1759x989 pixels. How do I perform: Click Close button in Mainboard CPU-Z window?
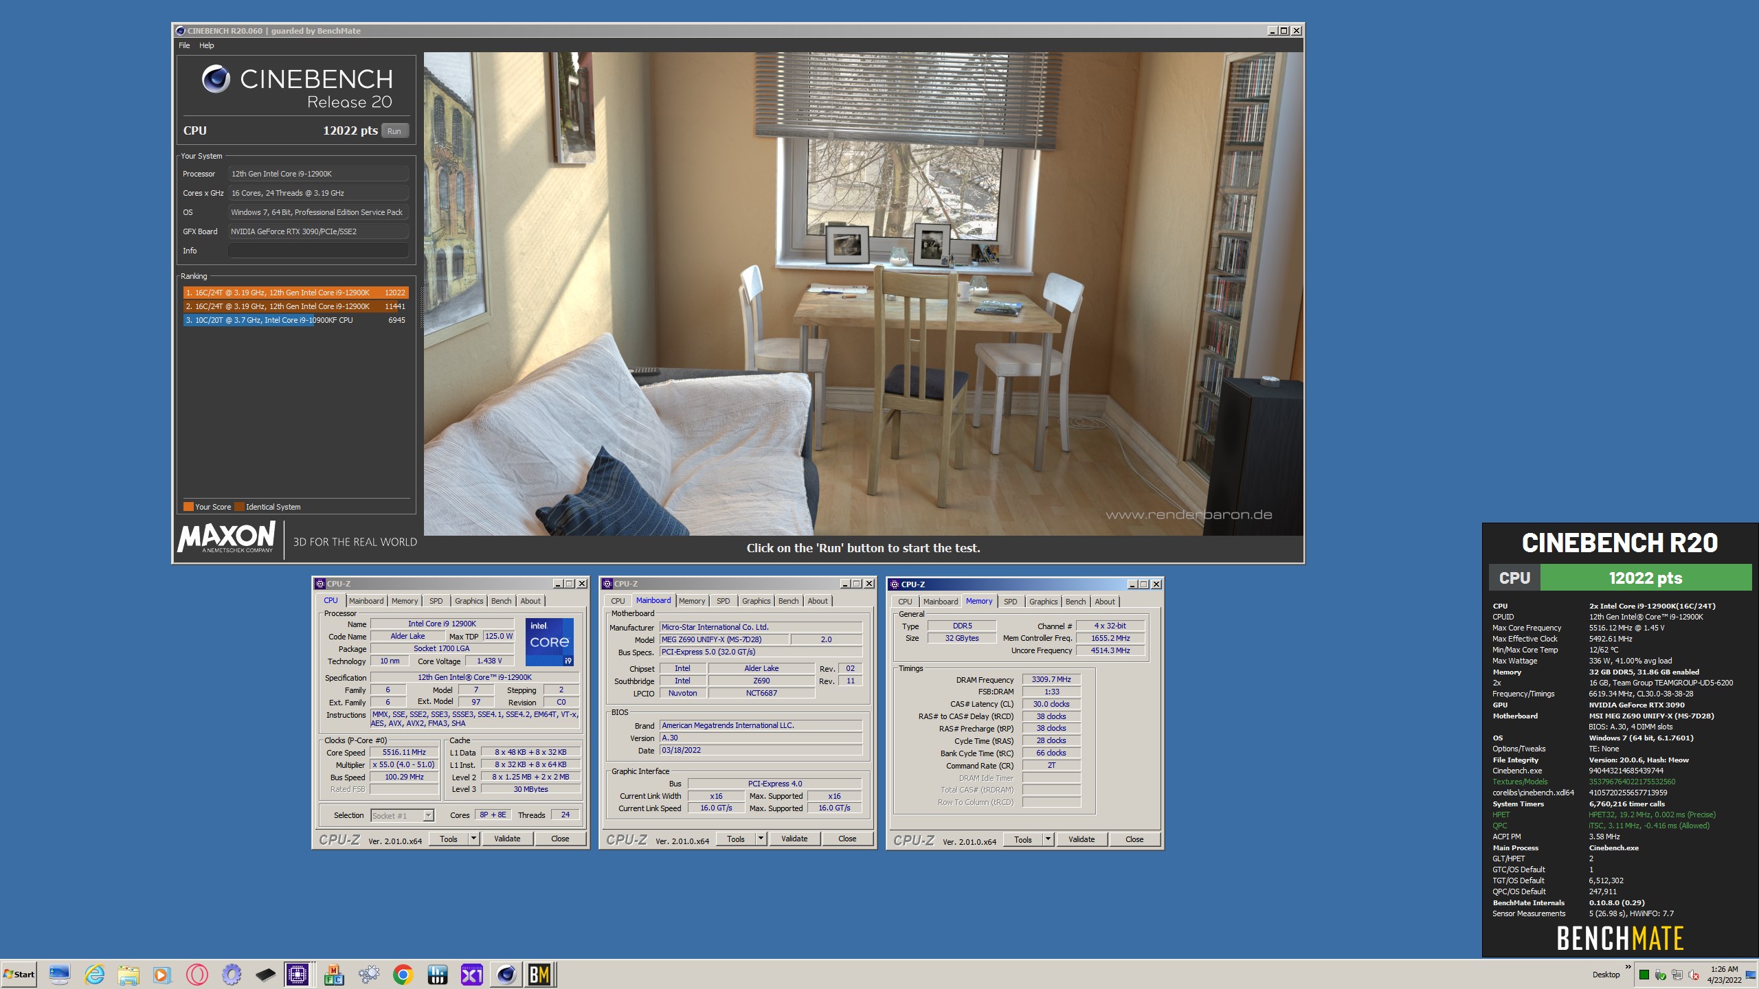point(847,839)
